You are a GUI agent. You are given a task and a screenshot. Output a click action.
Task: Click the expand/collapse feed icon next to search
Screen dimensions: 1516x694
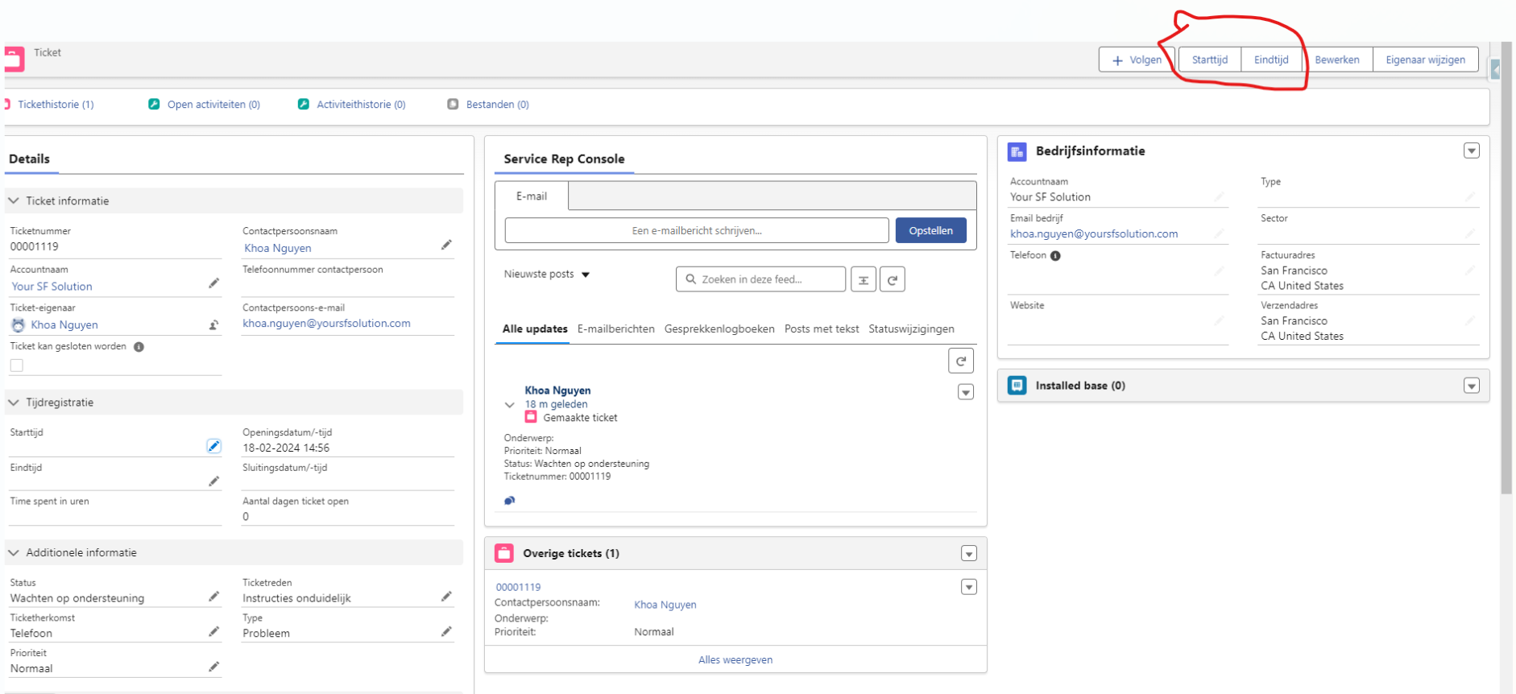click(x=863, y=279)
